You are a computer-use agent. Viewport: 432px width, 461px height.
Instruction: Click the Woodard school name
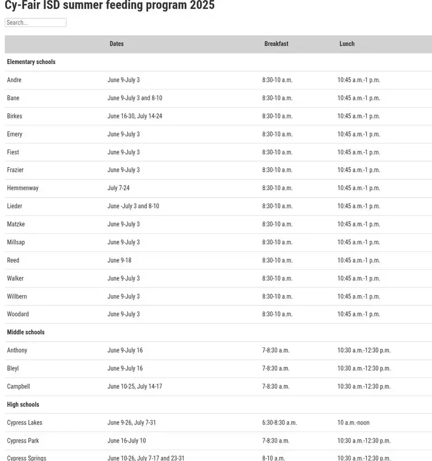(18, 314)
